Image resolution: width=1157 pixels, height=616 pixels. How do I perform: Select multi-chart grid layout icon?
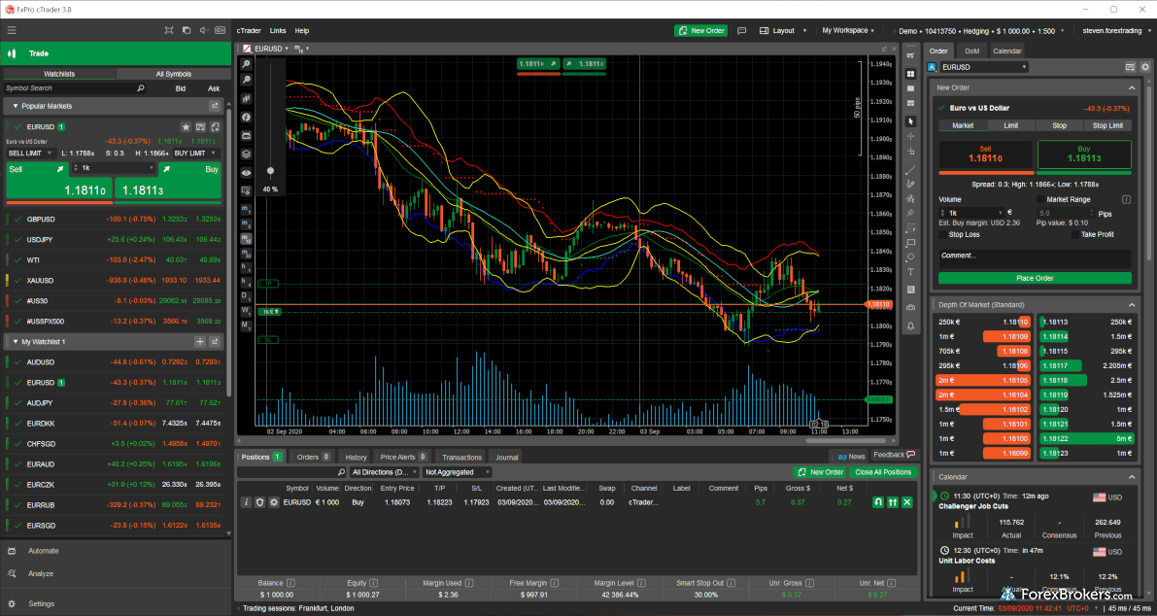point(910,74)
